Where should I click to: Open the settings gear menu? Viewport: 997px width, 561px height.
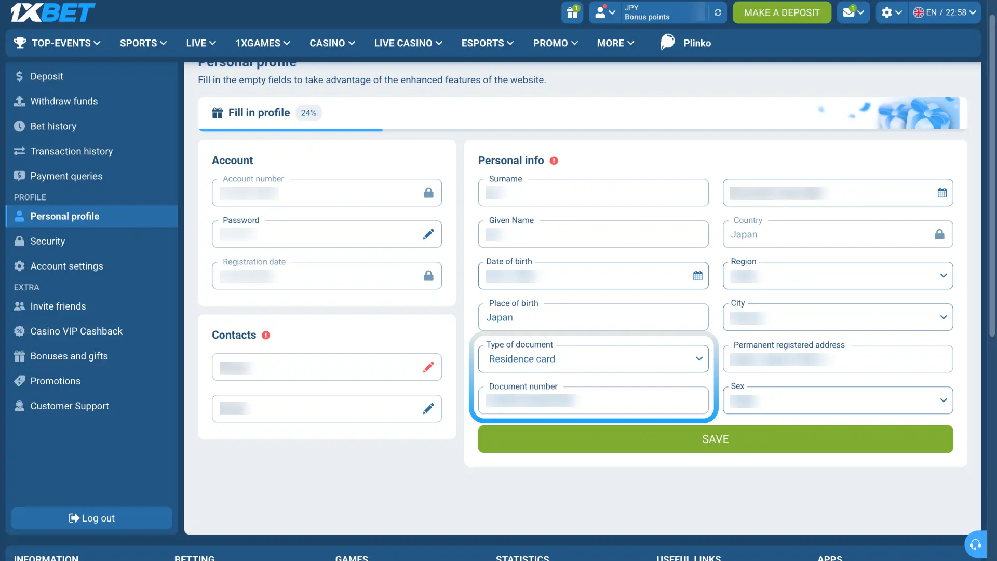892,12
